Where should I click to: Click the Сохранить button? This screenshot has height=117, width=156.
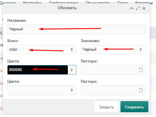pyautogui.click(x=134, y=107)
